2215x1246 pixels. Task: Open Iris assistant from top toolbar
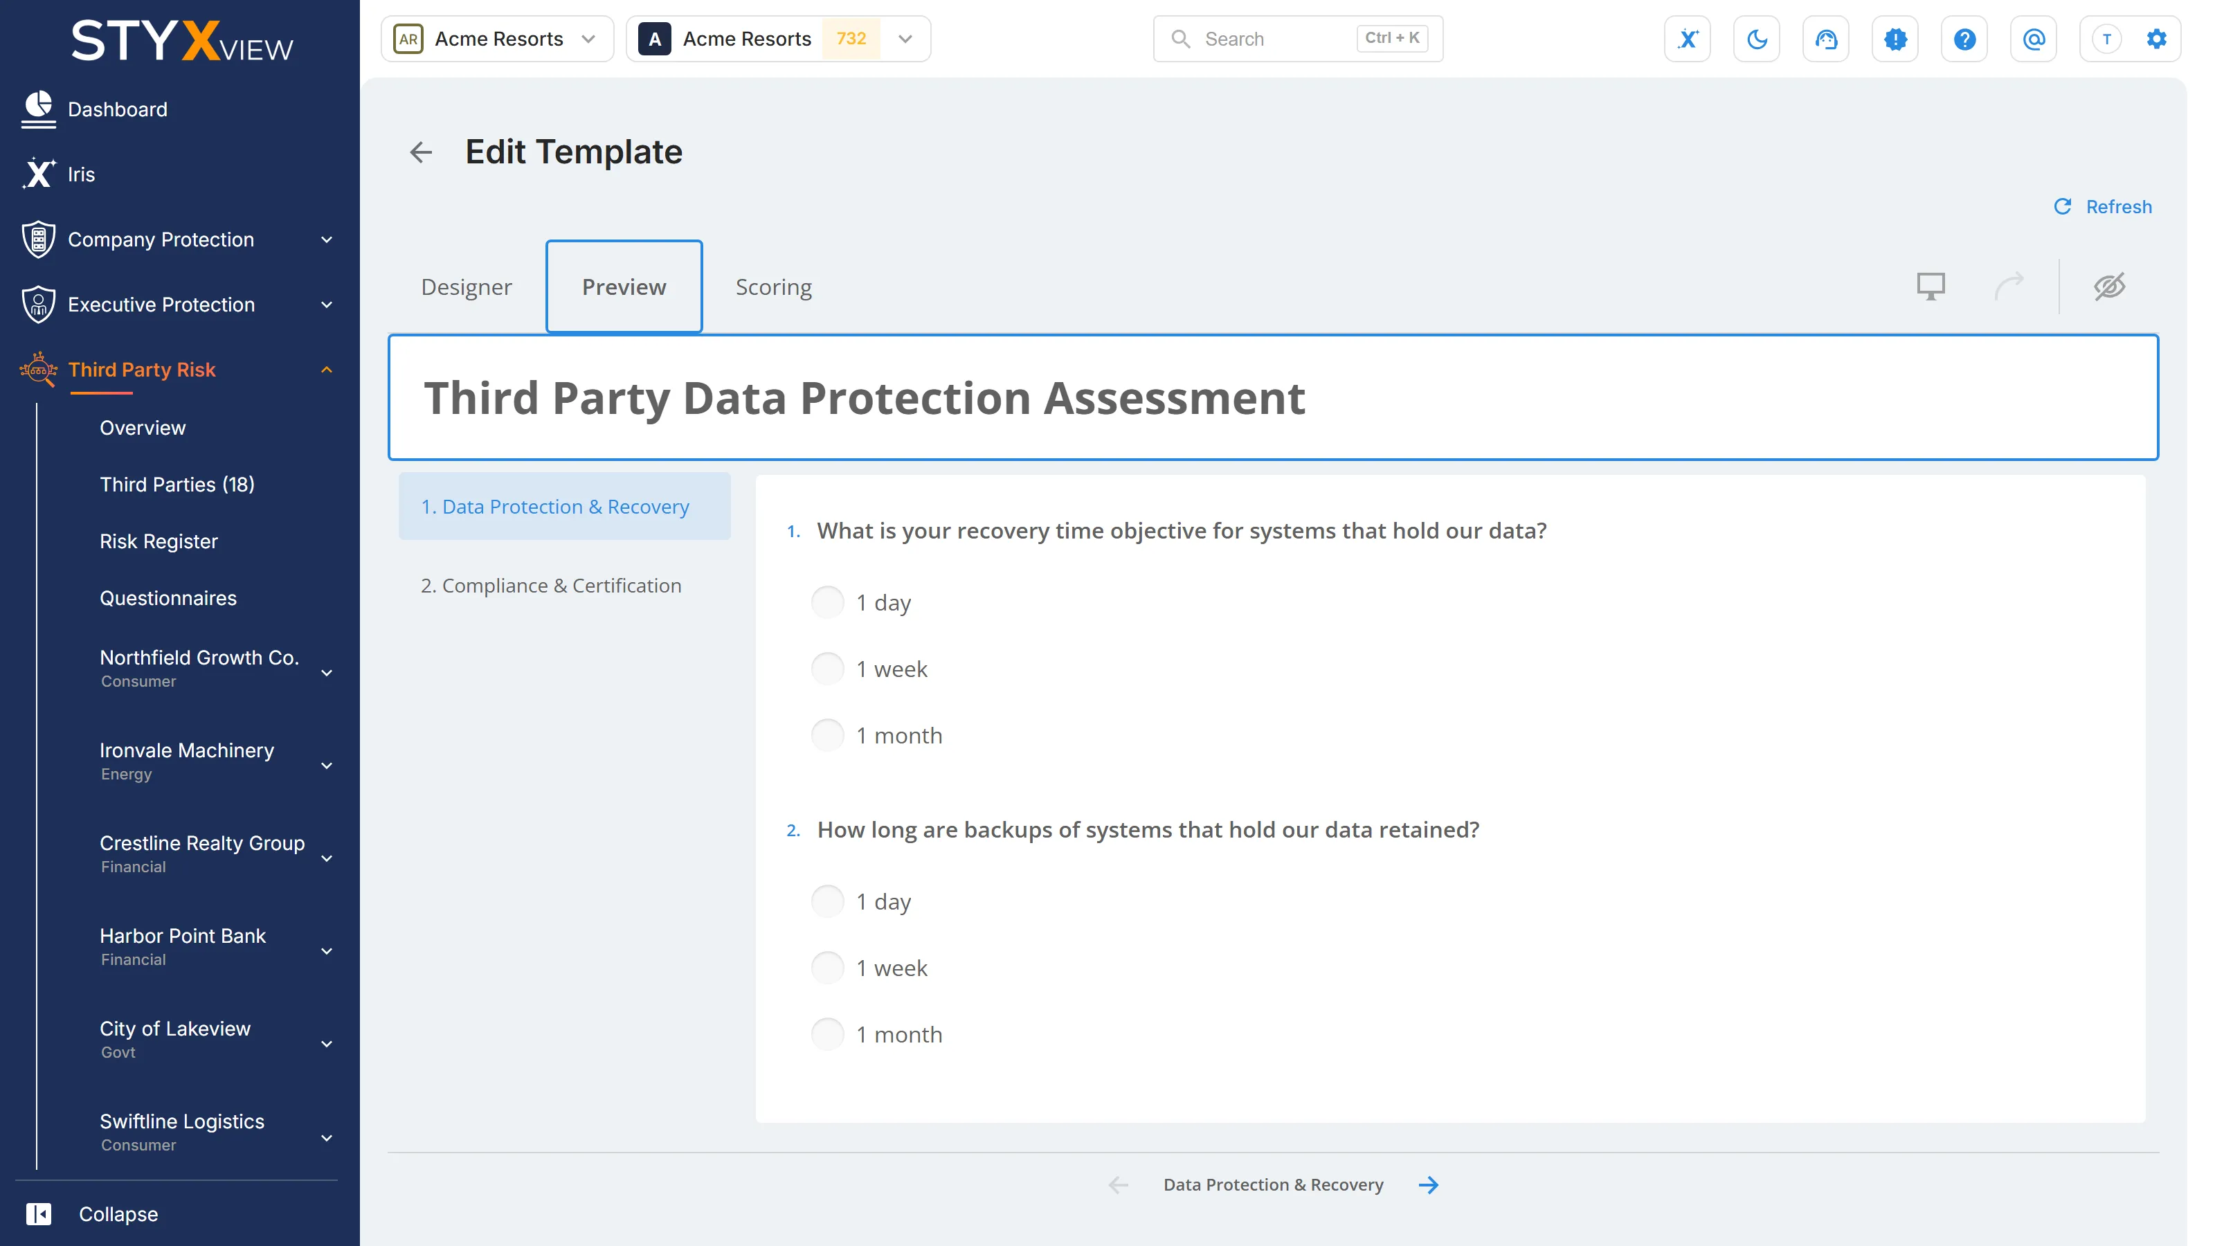(1687, 39)
